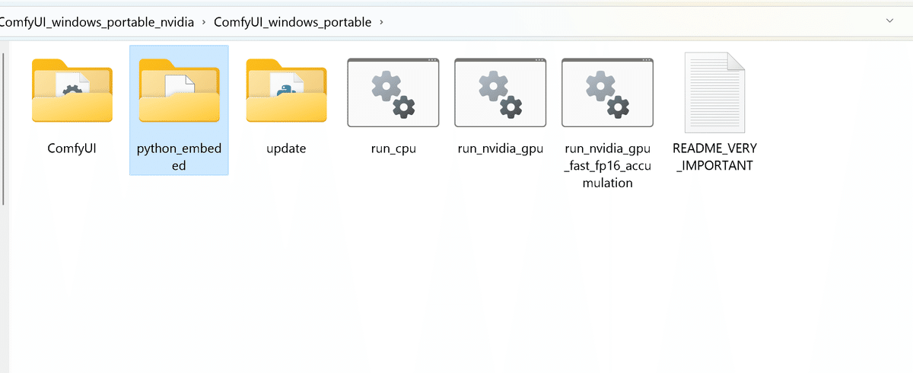Click the update folder name label
Screen dimensions: 913x373
tap(286, 148)
